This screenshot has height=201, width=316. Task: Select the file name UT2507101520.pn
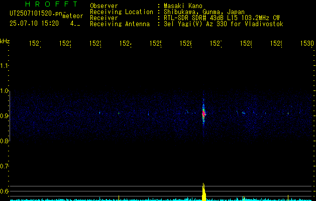point(36,14)
